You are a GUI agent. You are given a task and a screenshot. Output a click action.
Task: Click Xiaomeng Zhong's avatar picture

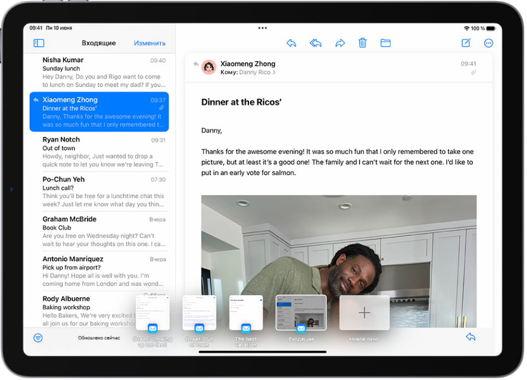coord(209,67)
